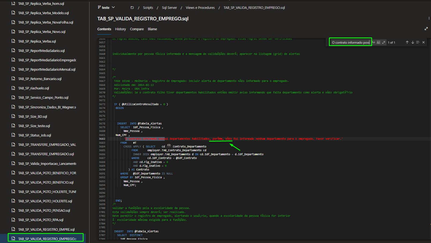Click code lens icon on line 3684
The width and height of the screenshot is (431, 243).
pyautogui.click(x=169, y=145)
